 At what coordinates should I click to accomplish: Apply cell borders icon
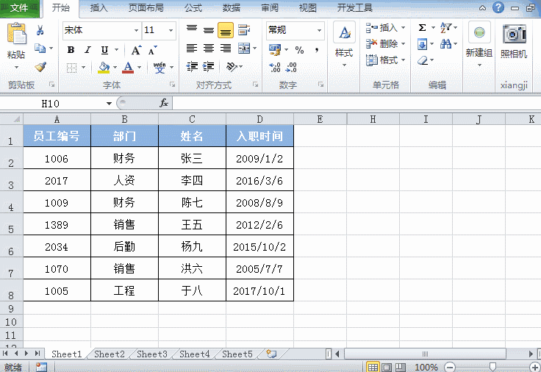(x=71, y=68)
